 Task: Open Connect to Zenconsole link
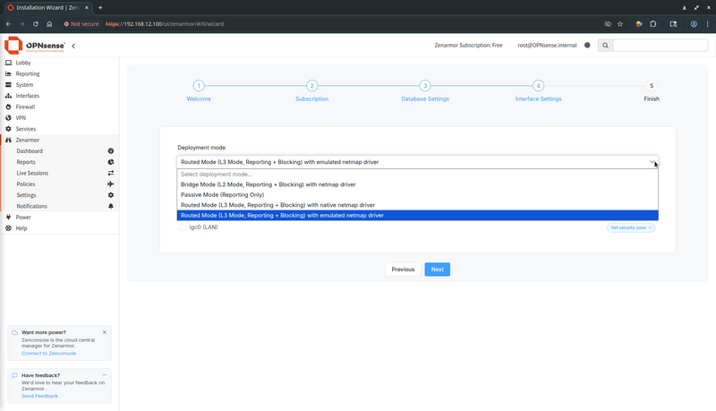pos(49,354)
